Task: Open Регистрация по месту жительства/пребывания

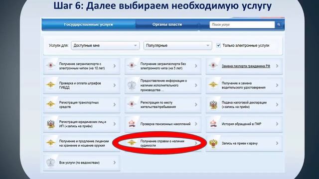Action: pos(163,104)
